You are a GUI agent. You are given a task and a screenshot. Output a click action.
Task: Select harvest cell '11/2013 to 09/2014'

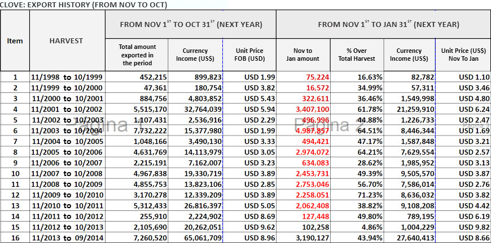pyautogui.click(x=67, y=238)
